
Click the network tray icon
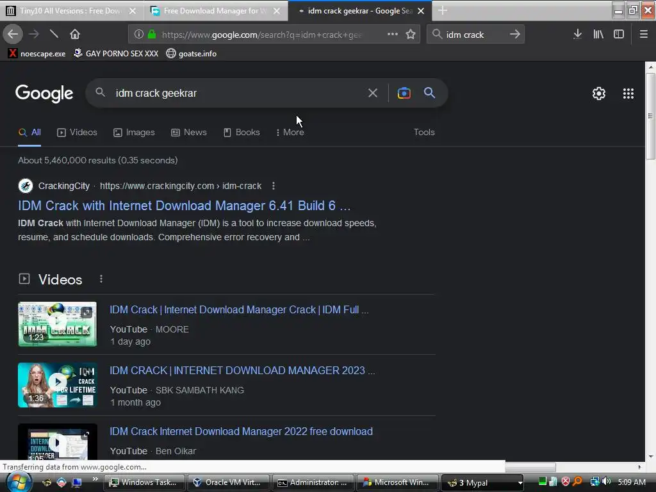pyautogui.click(x=594, y=482)
